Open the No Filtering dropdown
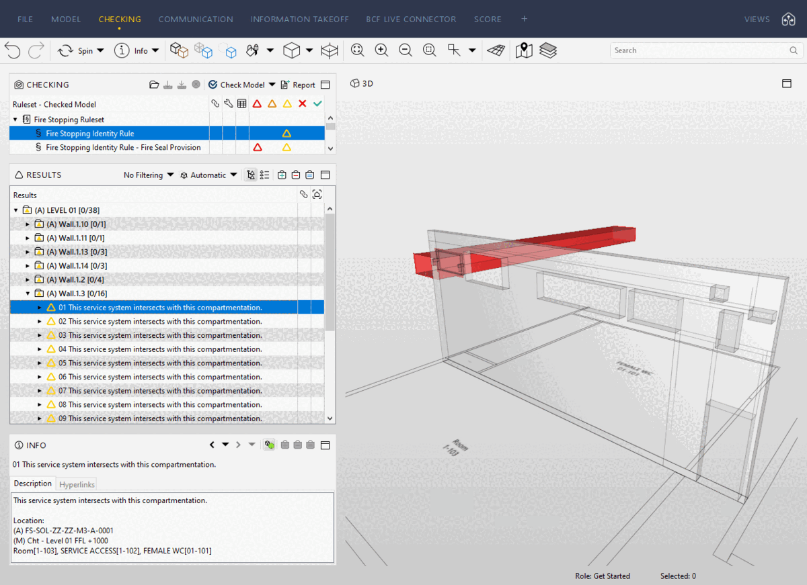The height and width of the screenshot is (585, 807). pos(149,175)
